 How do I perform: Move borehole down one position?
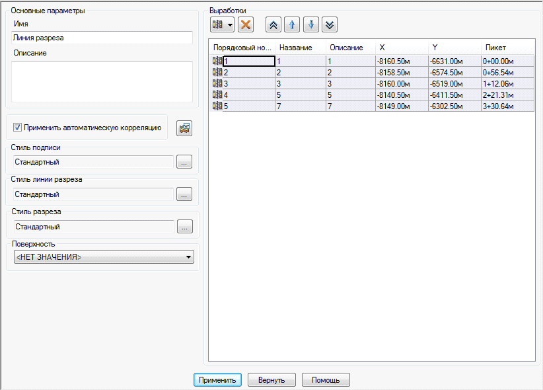point(311,25)
